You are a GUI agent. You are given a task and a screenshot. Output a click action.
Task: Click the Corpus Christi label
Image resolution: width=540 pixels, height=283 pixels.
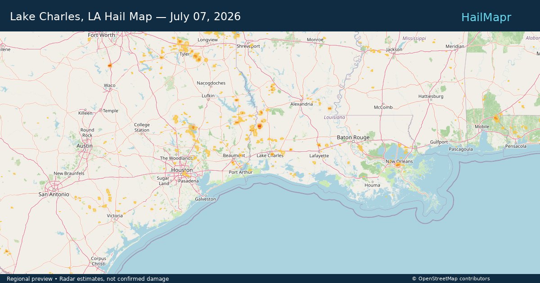pos(99,261)
